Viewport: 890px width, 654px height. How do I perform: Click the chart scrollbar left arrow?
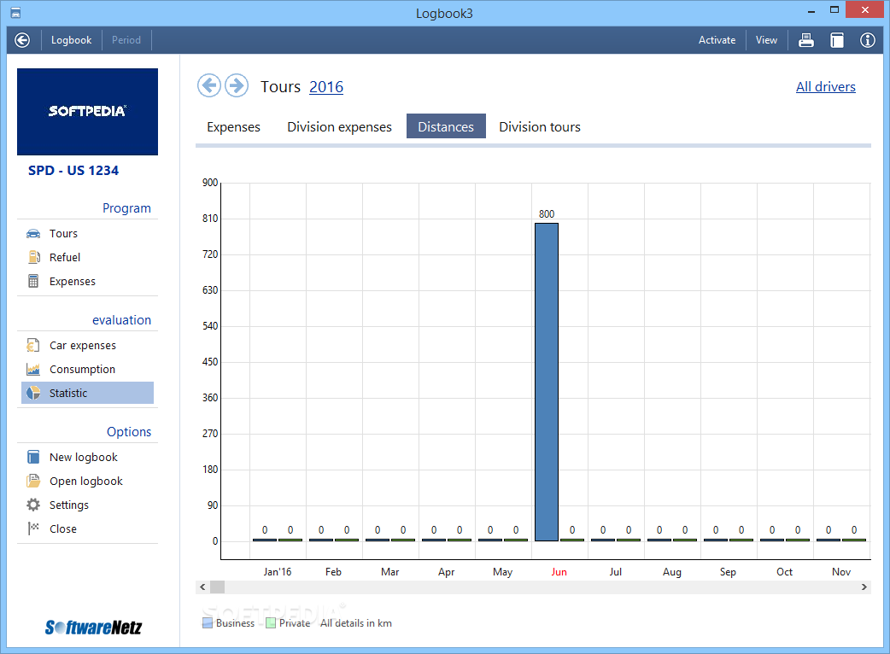[202, 587]
